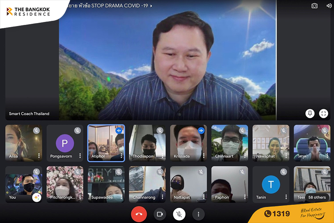
Task: Open options menu on Chinnaart's tile
Action: point(245,156)
